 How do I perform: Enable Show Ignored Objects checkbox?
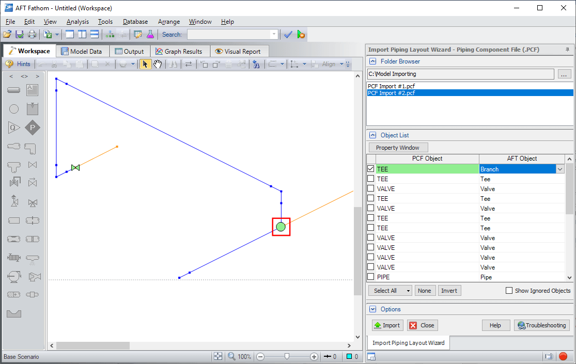coord(509,291)
